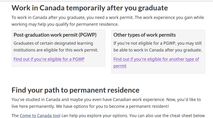Screen dimensions: 213x118
Task: Click the text 'be able to work in Canada after you graduate'
Action: 158,50
